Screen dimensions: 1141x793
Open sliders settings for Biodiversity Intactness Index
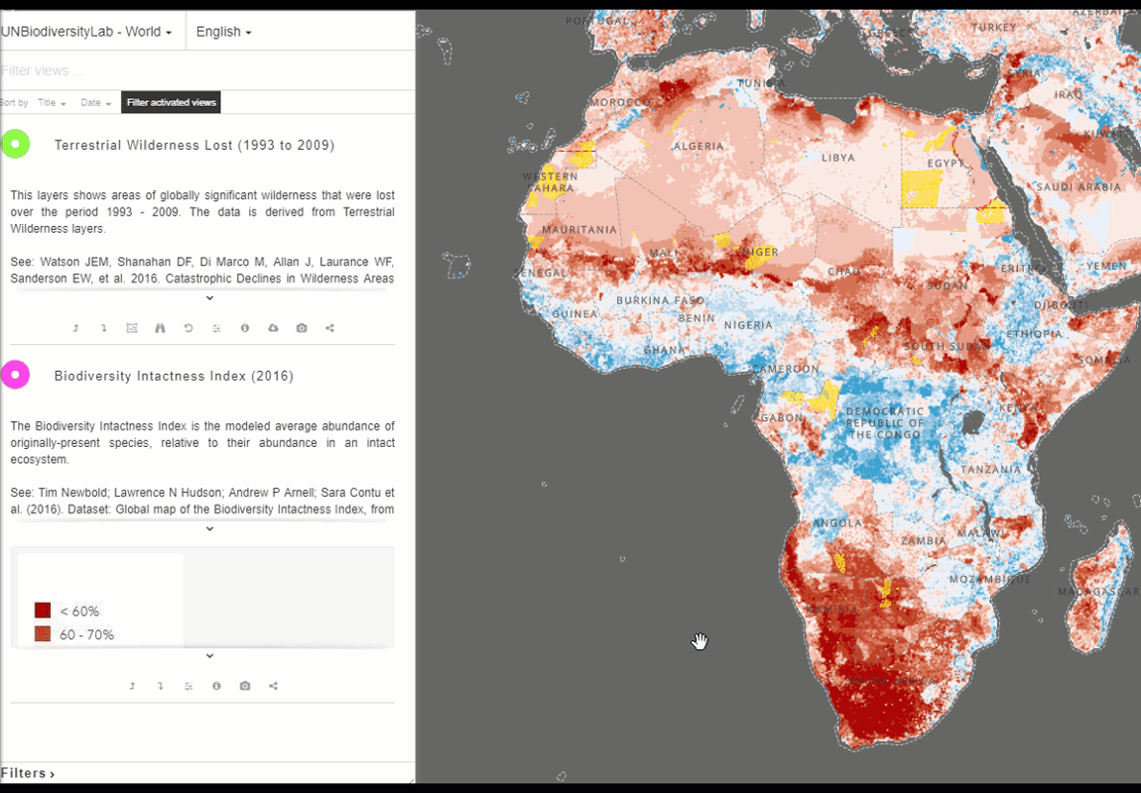(189, 686)
